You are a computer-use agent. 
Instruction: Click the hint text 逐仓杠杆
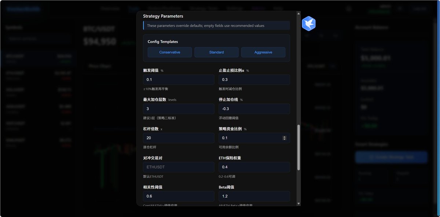150,147
